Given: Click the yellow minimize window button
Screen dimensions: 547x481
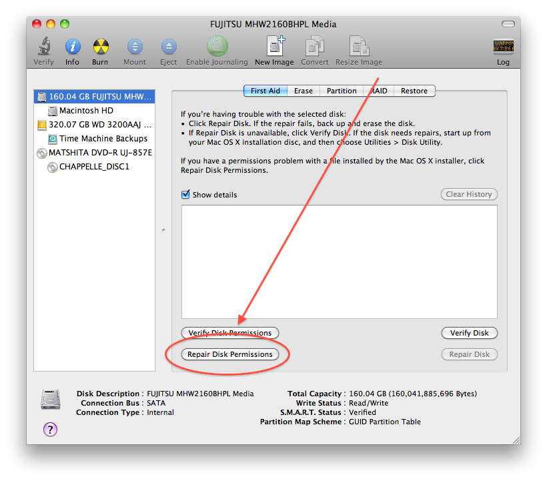Looking at the screenshot, I should pos(51,24).
